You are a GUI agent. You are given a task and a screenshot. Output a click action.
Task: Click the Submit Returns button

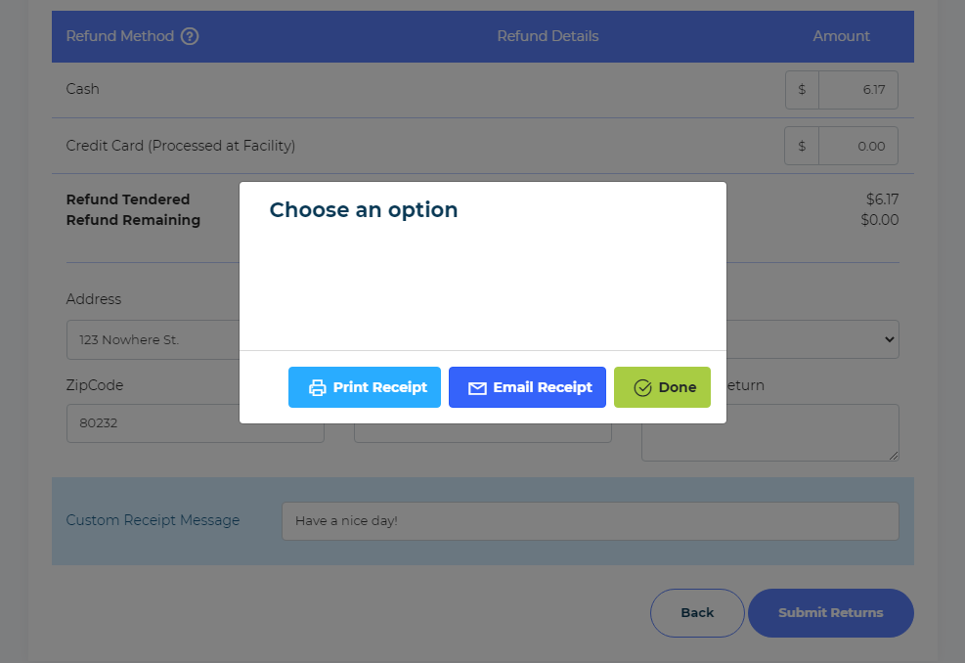[x=831, y=613]
